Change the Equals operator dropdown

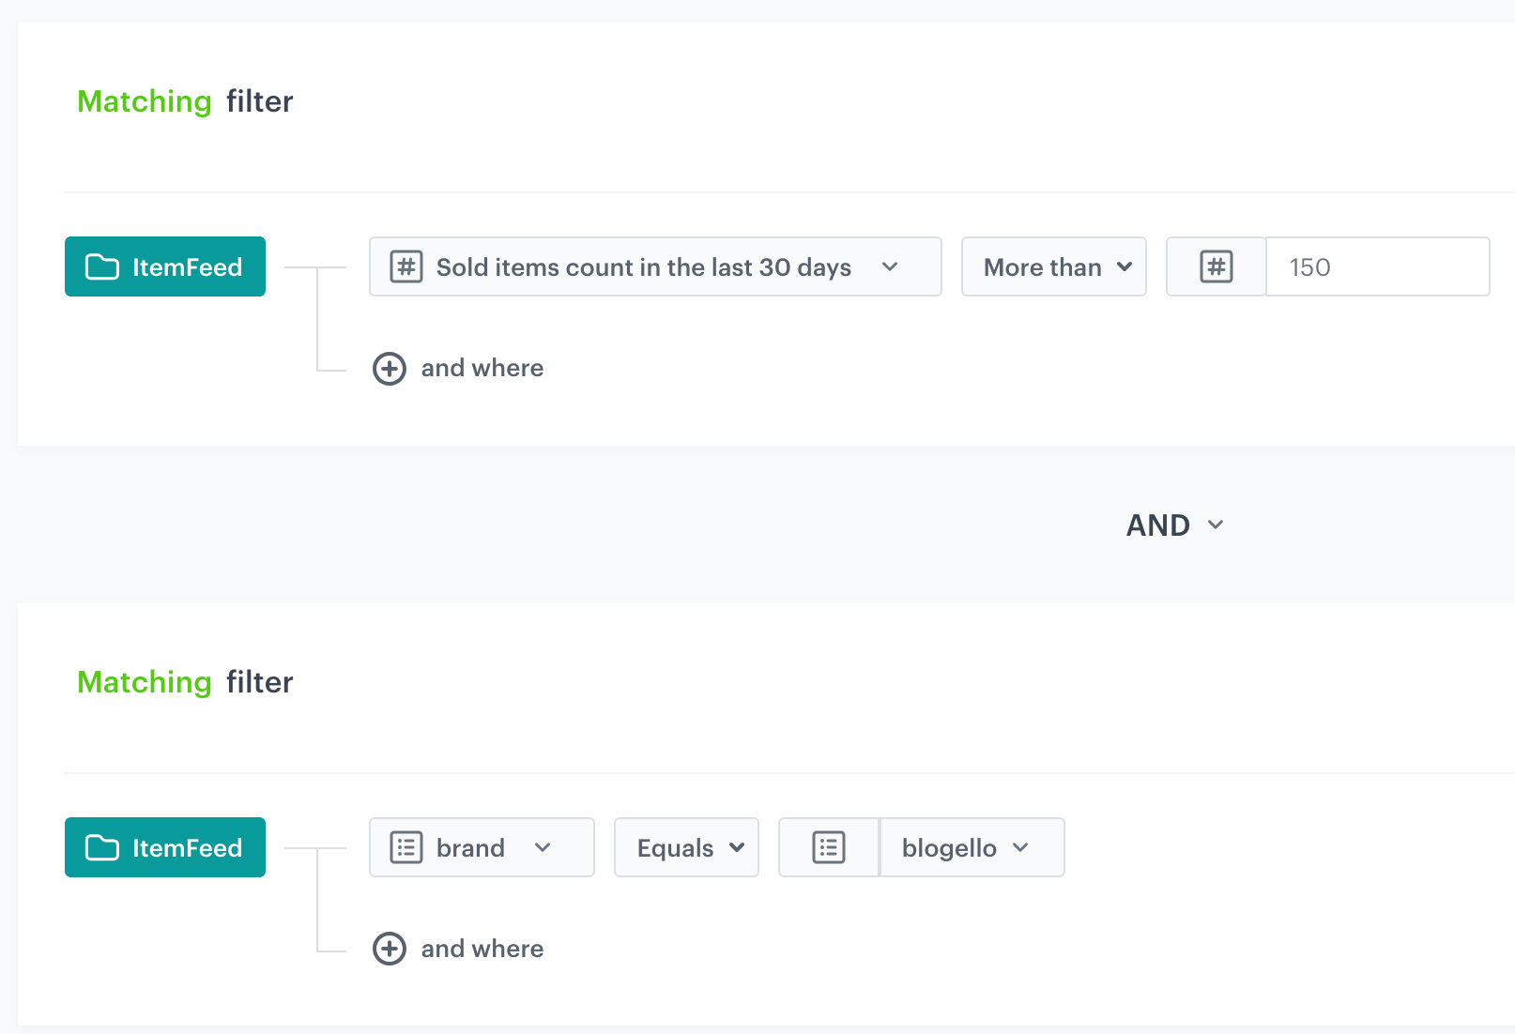pyautogui.click(x=686, y=848)
